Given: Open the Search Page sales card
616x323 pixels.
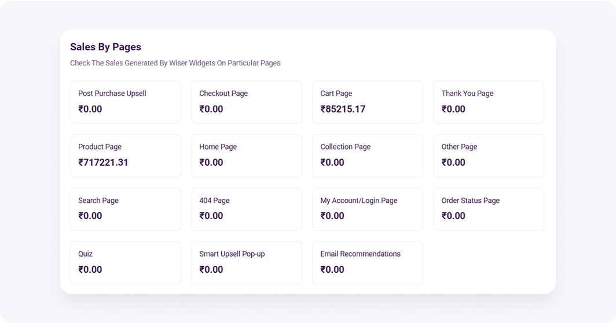Looking at the screenshot, I should (x=125, y=209).
